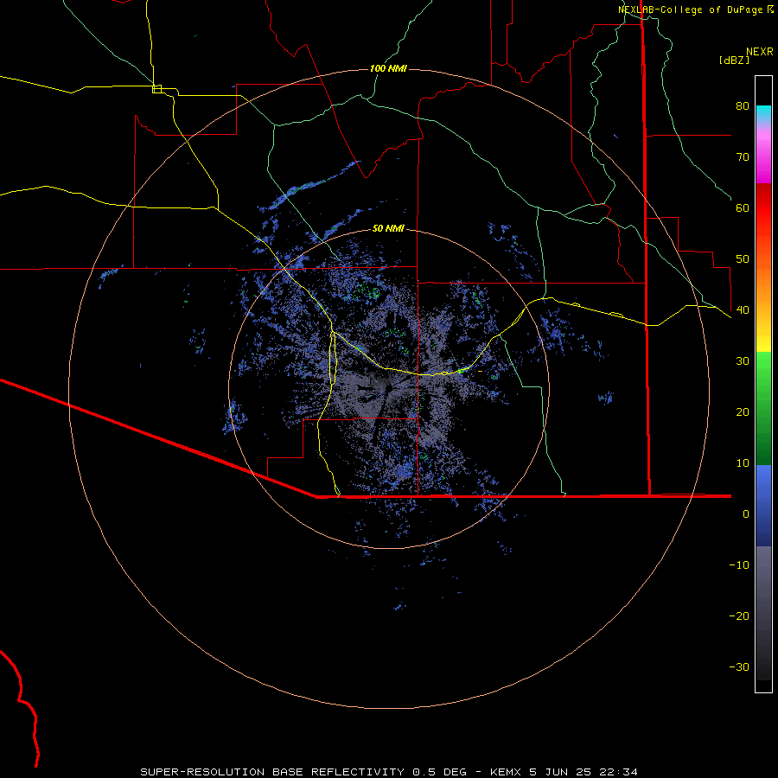Click the 60 value on the dBZ scale
778x778 pixels.
pos(743,207)
